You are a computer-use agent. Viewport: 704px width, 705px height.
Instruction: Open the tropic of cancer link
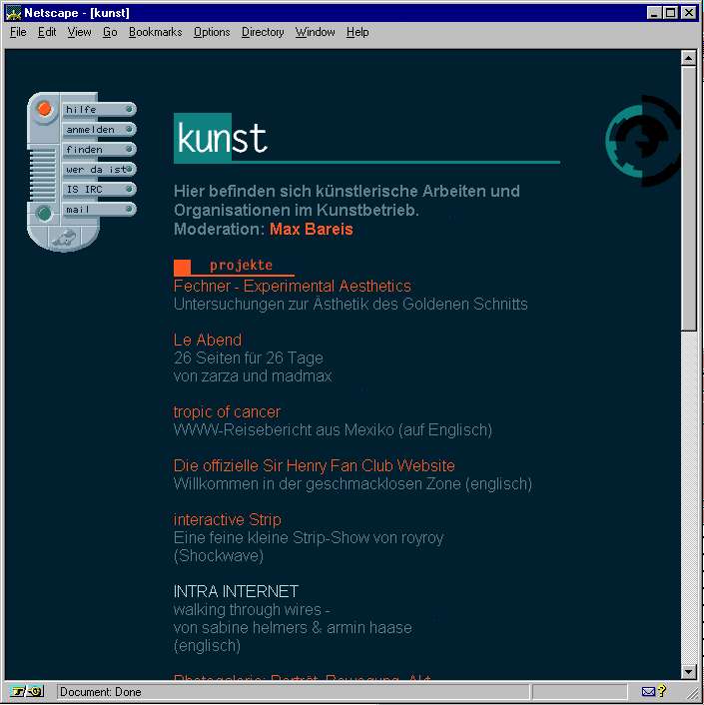pos(227,412)
